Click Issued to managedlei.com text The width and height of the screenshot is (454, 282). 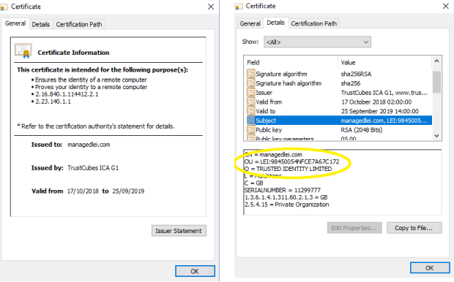tap(89, 145)
